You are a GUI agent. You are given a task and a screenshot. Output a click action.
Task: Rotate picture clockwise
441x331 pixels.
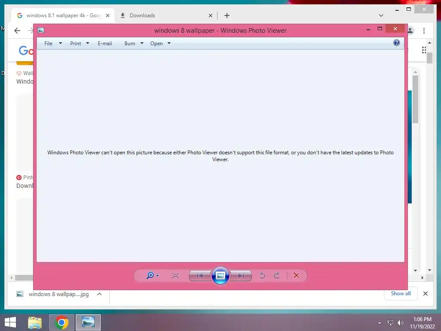click(x=277, y=275)
